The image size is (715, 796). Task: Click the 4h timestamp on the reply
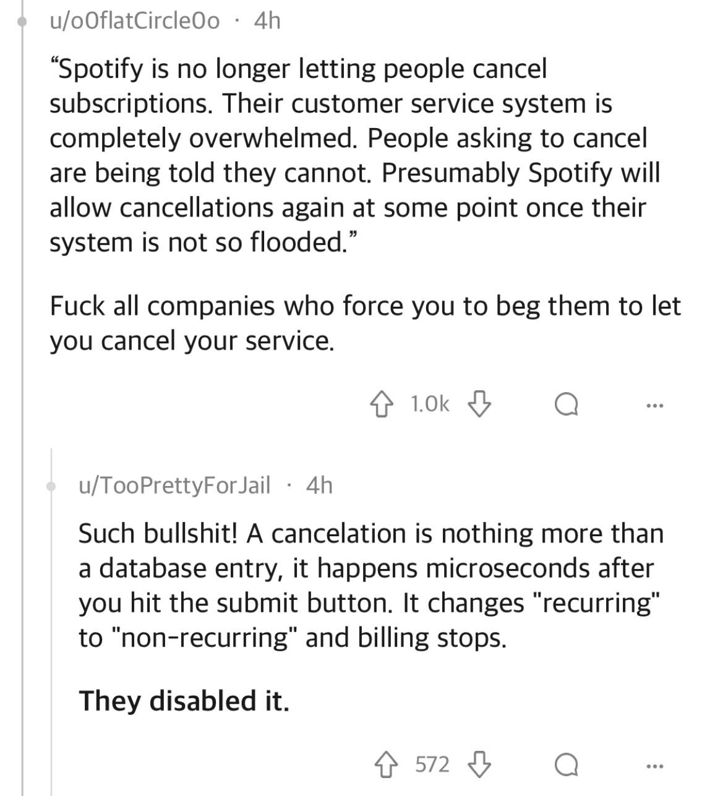tap(318, 486)
